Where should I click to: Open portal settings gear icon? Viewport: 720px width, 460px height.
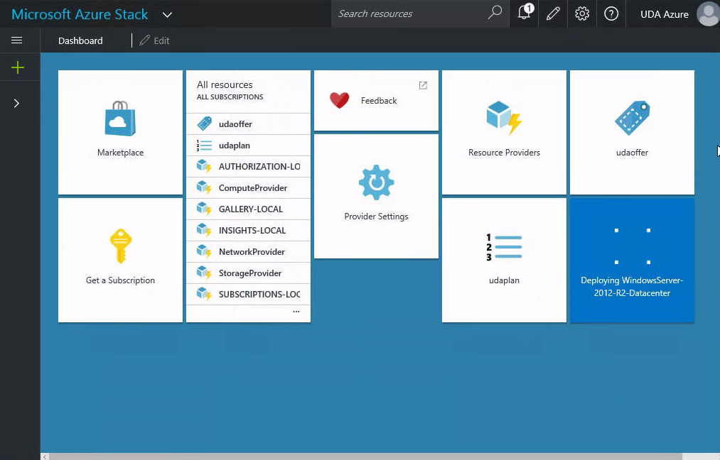[582, 13]
